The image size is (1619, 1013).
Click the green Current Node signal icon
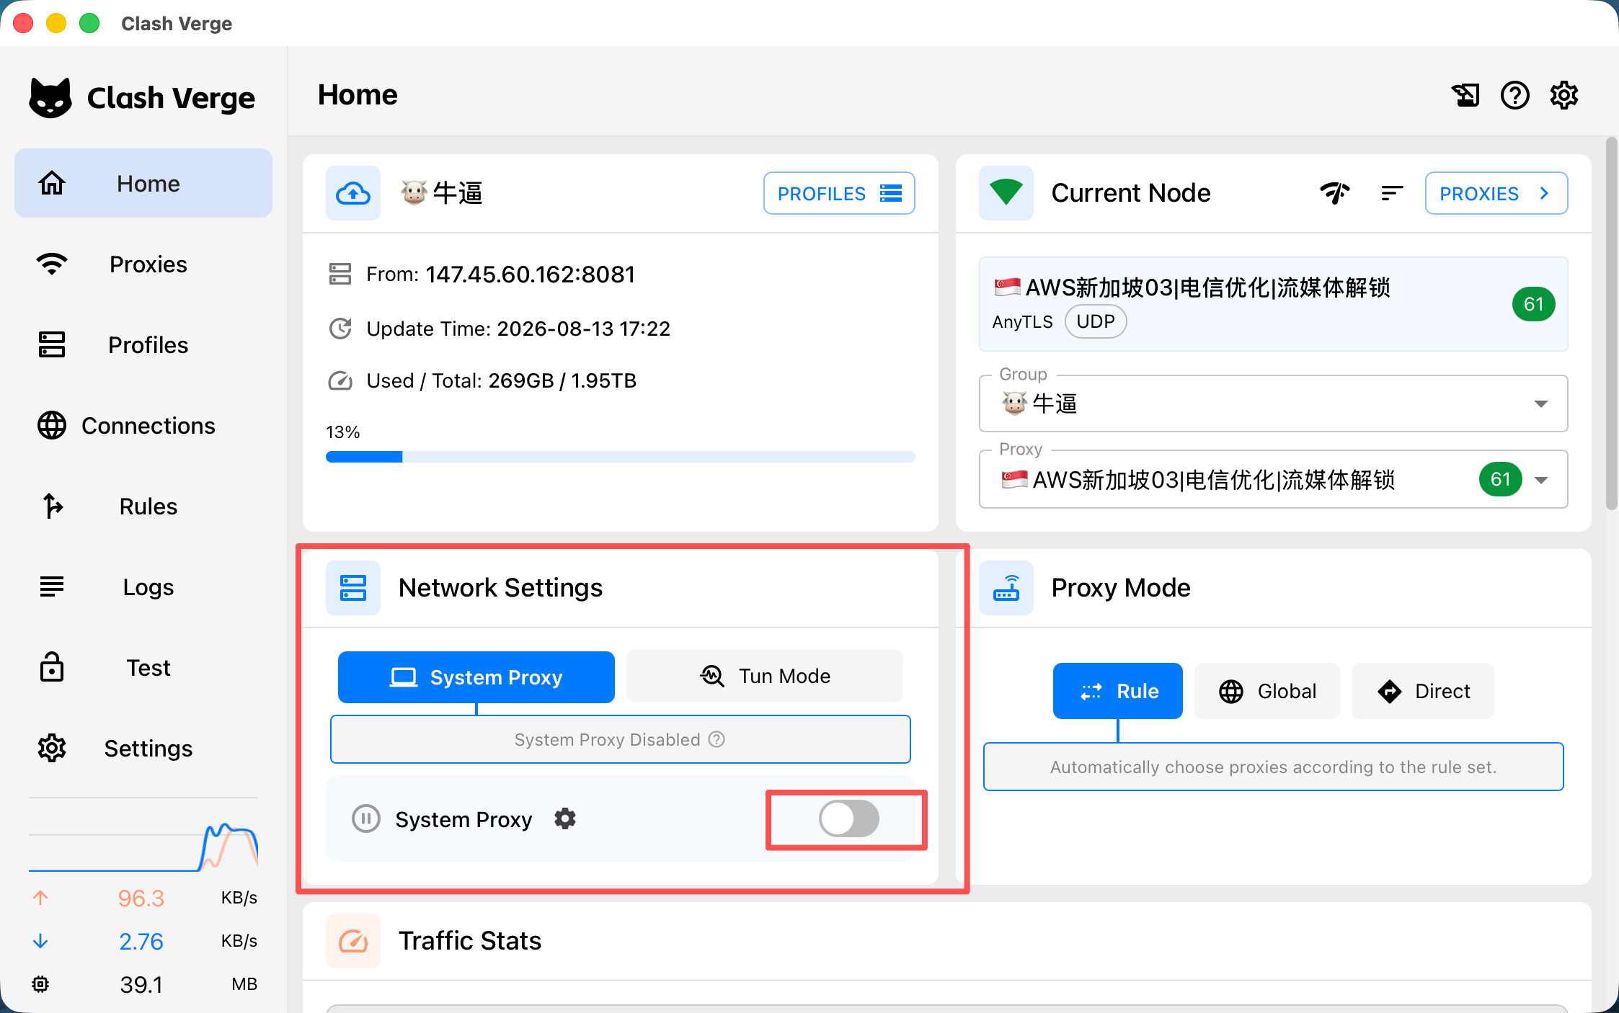pyautogui.click(x=1006, y=193)
